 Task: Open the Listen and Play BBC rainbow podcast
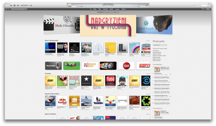[134, 48]
